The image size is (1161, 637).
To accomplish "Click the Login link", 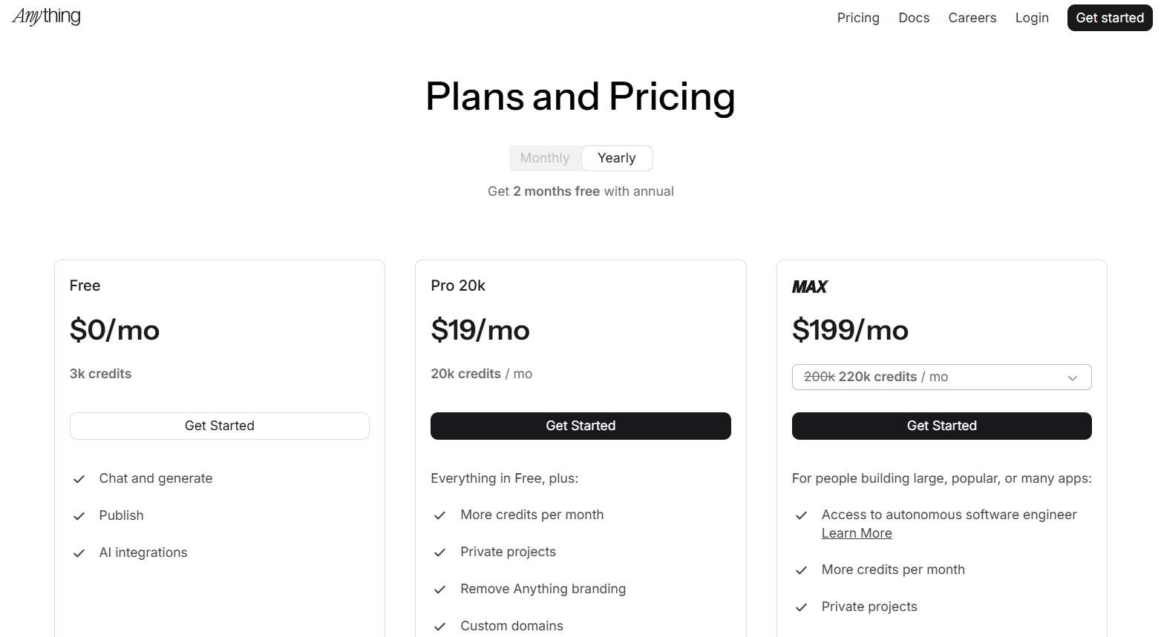I will pyautogui.click(x=1031, y=18).
